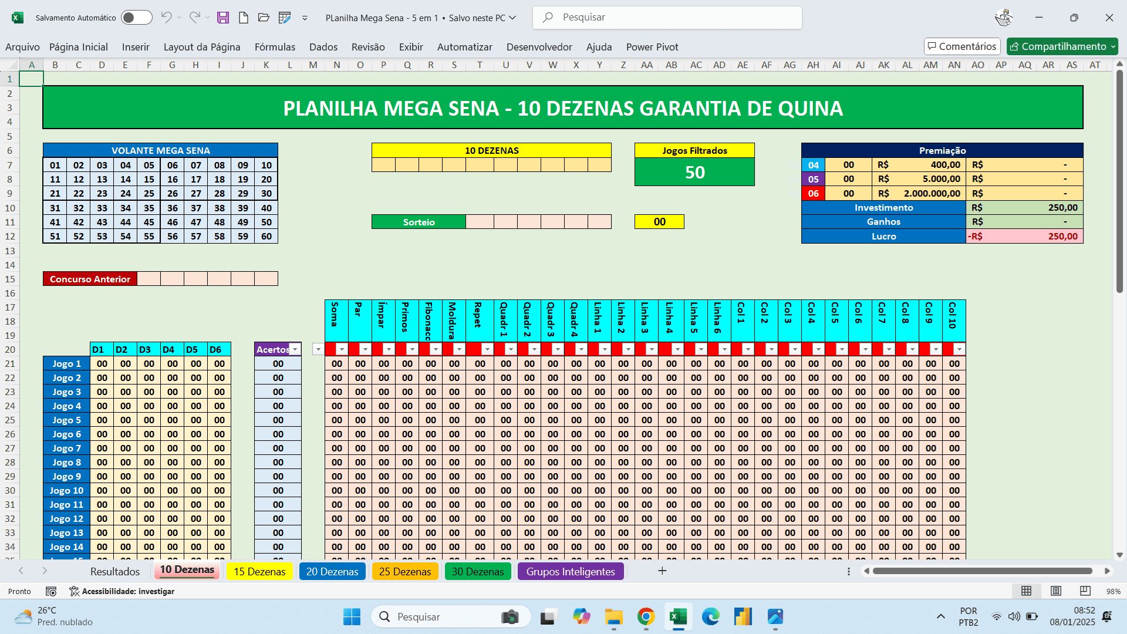Show hidden icons tray chevron
The width and height of the screenshot is (1127, 634).
[x=941, y=616]
